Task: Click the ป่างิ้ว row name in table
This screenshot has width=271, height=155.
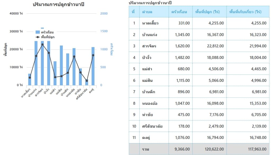Action: tap(147, 58)
